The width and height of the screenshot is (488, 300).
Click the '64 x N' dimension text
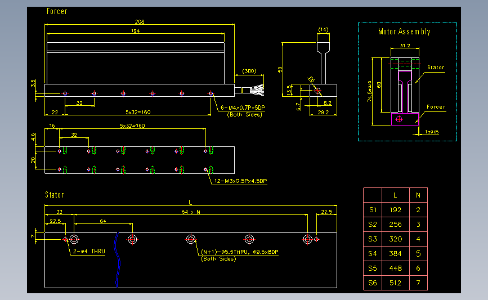coord(191,212)
